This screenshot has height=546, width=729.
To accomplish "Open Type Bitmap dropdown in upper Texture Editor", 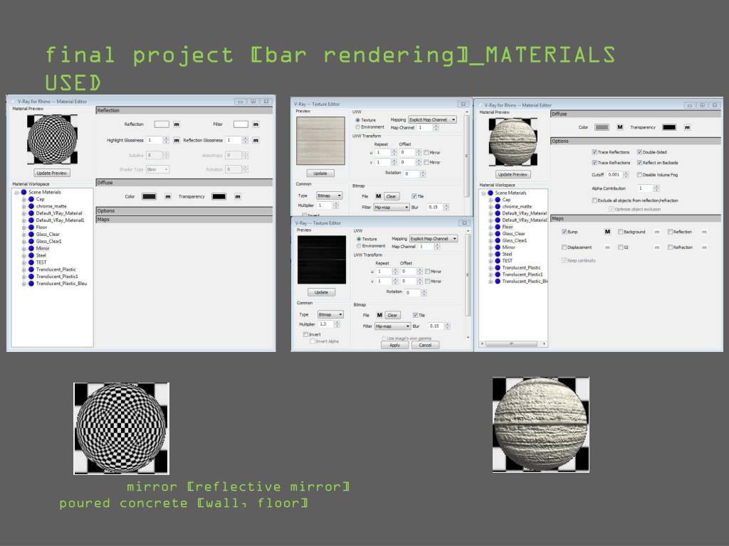I will click(x=329, y=196).
